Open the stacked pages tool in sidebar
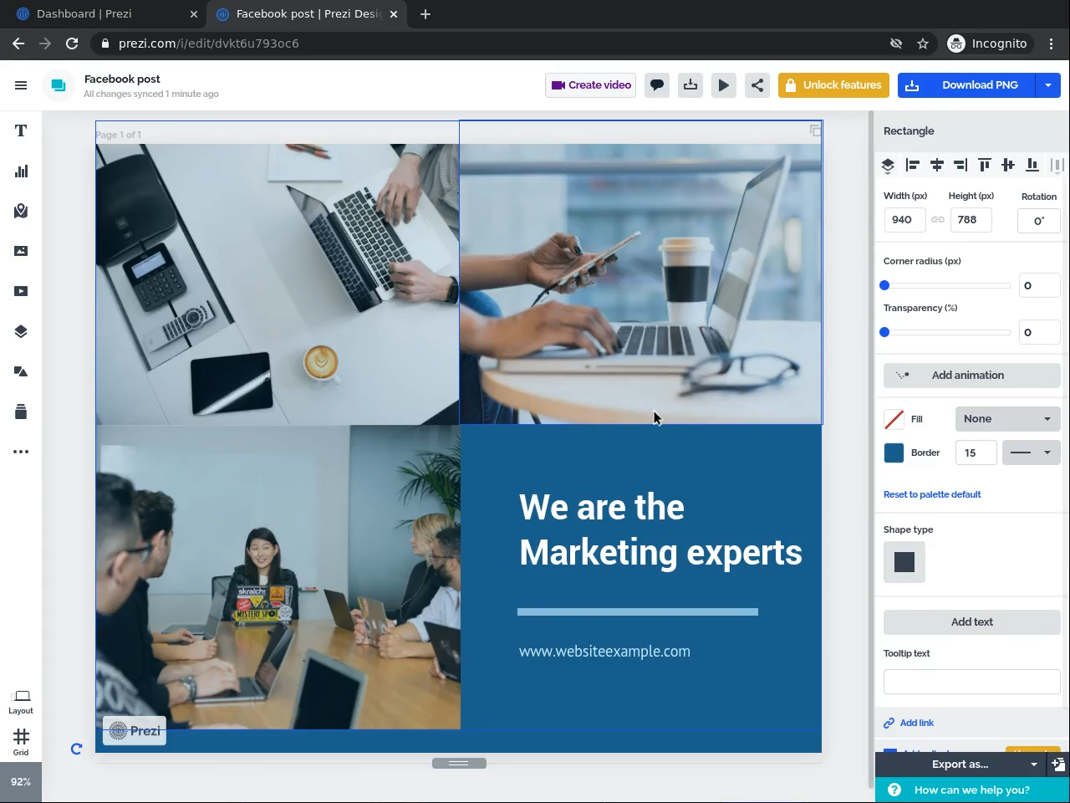Image resolution: width=1070 pixels, height=803 pixels. pyautogui.click(x=21, y=412)
